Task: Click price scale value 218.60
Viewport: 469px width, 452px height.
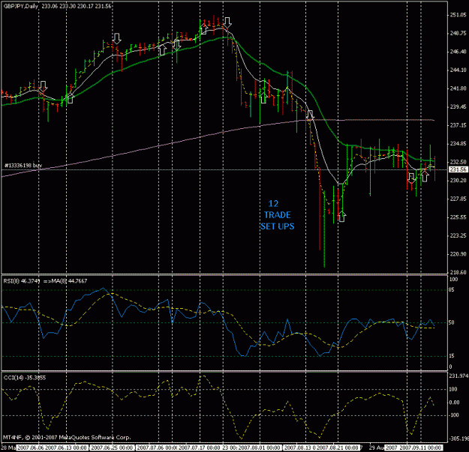Action: (458, 272)
